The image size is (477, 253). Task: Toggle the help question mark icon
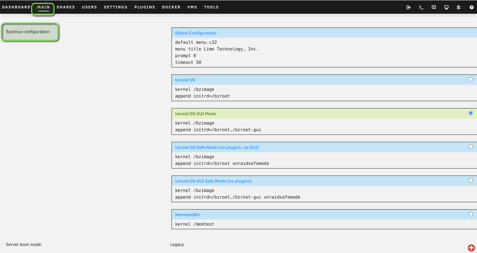tap(471, 7)
